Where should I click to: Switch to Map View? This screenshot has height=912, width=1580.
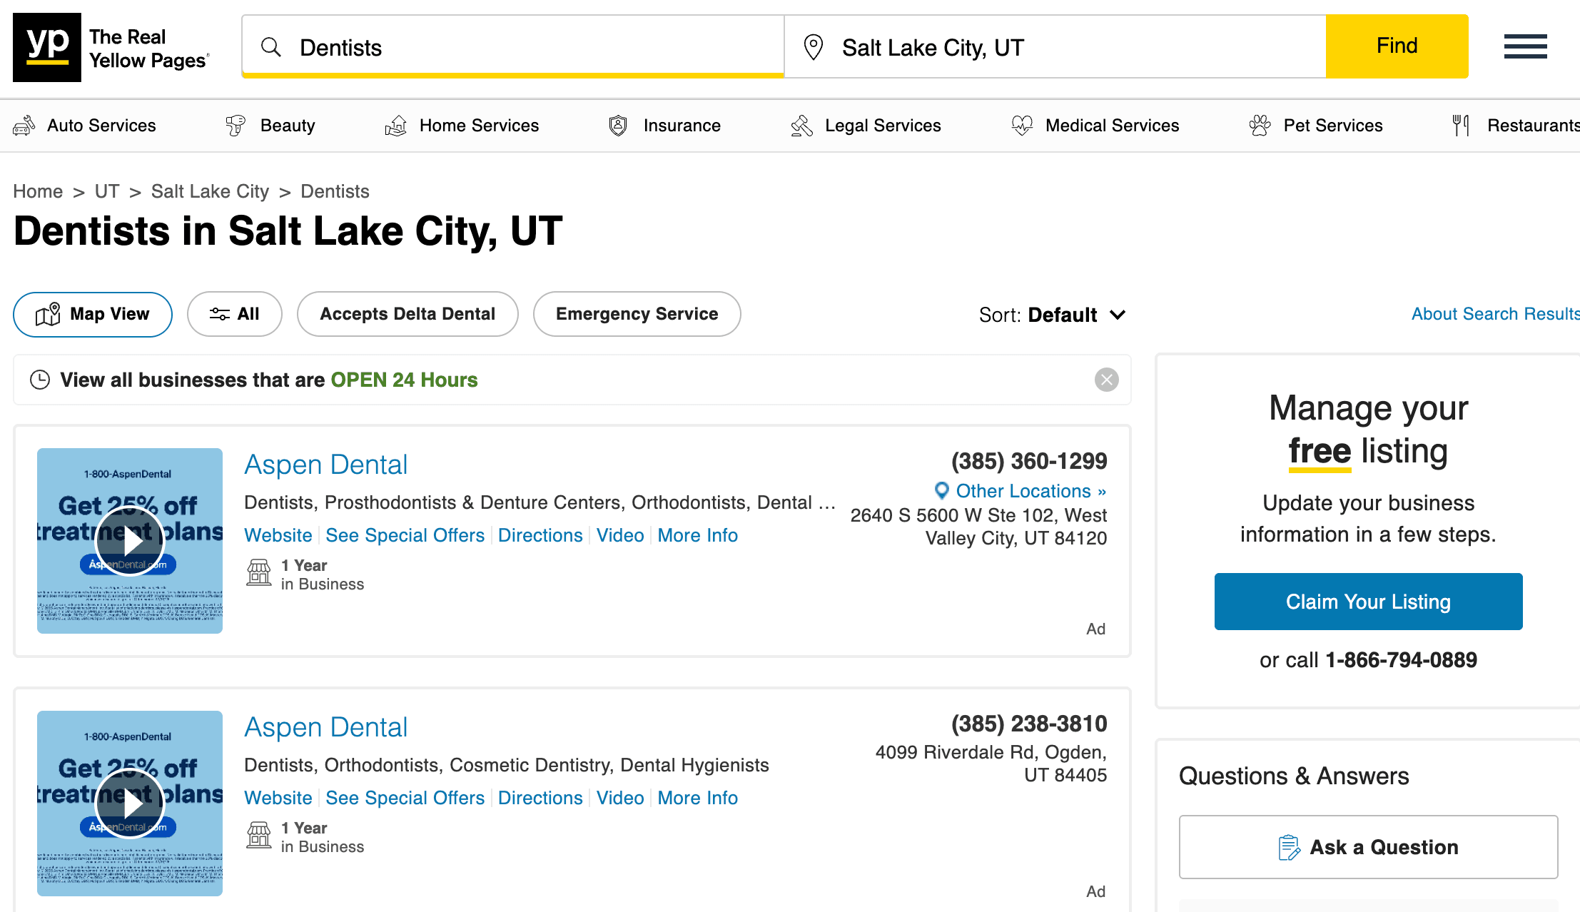pos(92,314)
